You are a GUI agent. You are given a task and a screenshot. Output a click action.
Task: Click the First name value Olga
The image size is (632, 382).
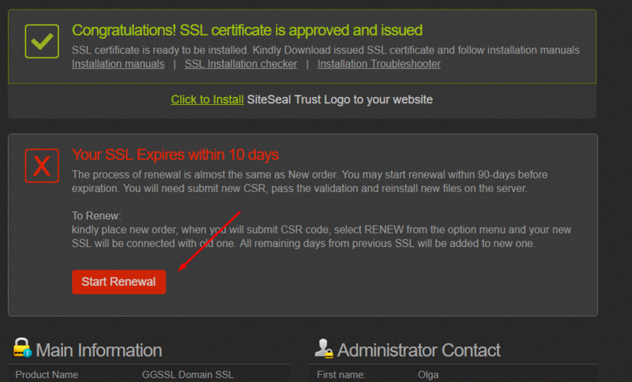pos(428,375)
